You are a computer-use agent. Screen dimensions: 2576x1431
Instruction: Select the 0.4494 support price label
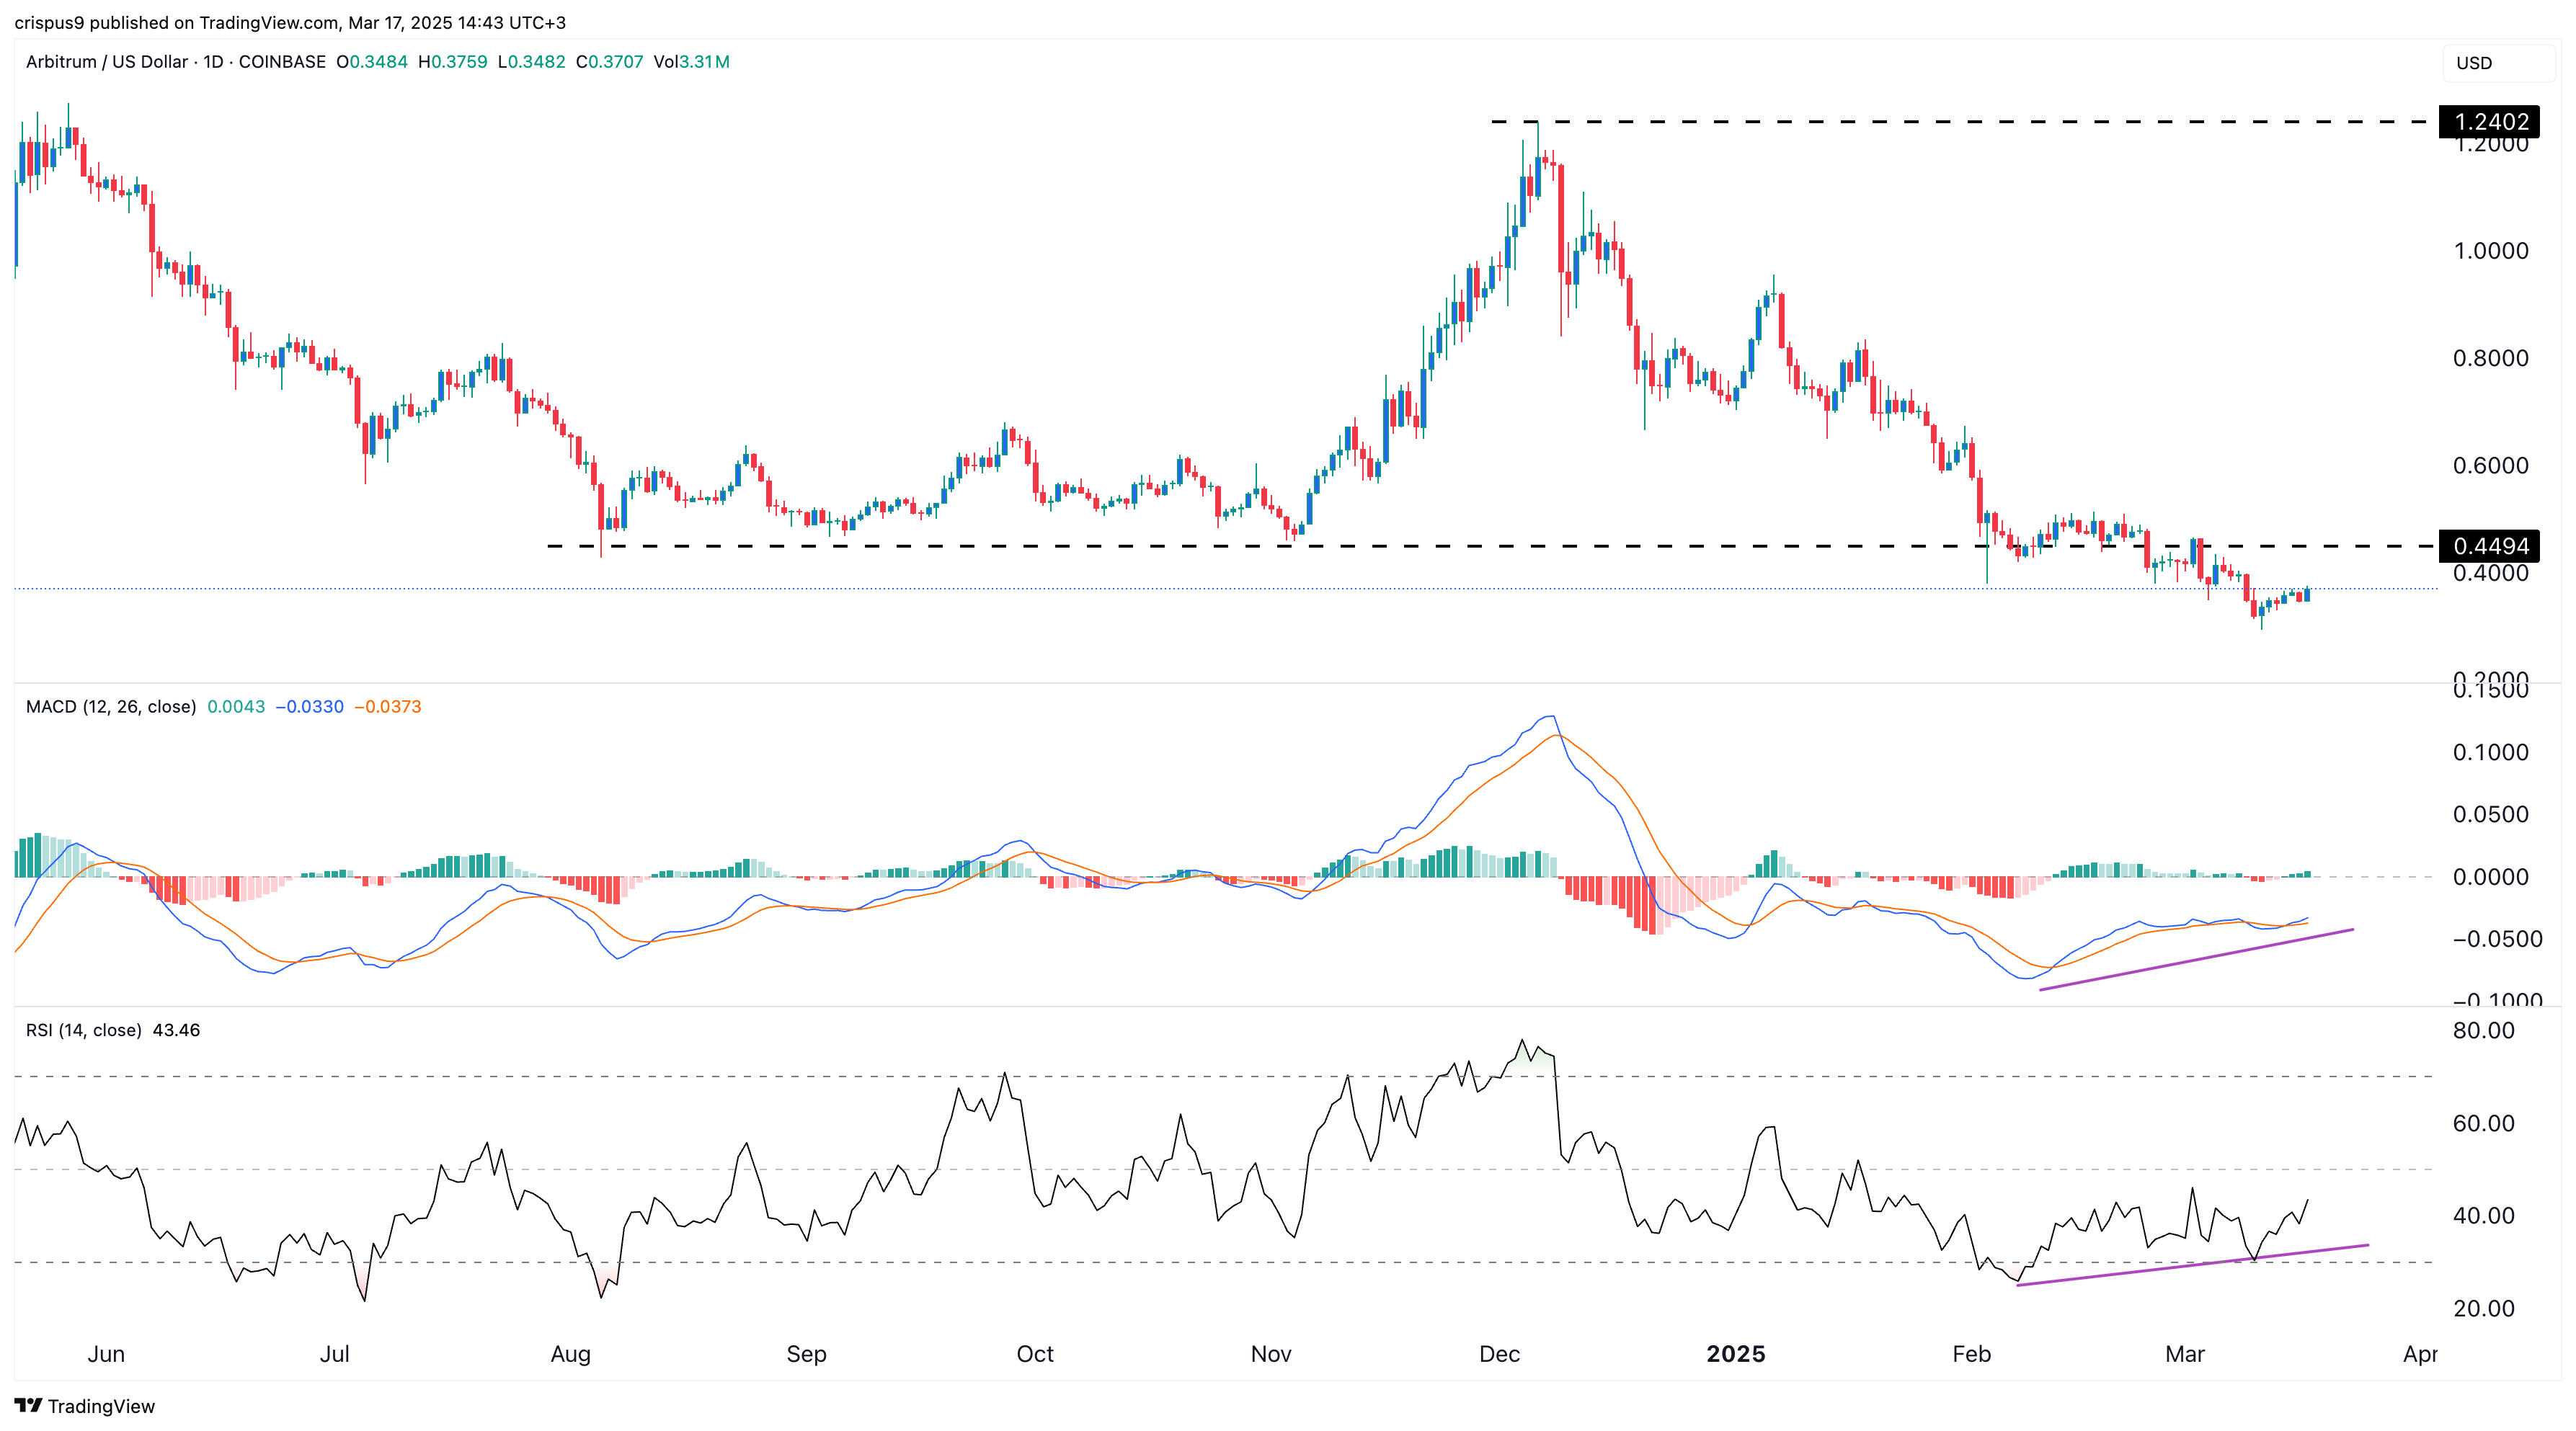coord(2489,546)
